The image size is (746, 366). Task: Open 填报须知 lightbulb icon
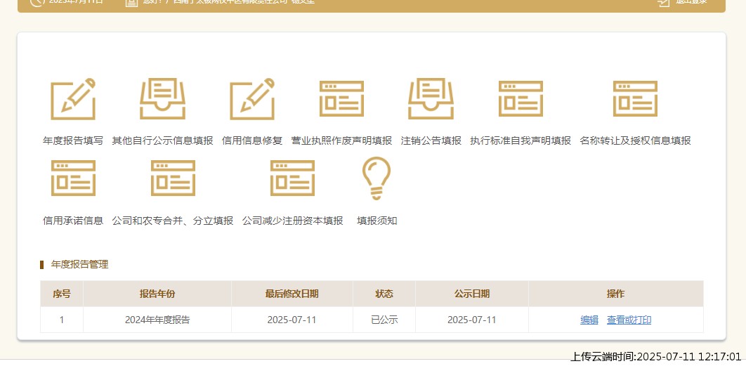click(377, 178)
